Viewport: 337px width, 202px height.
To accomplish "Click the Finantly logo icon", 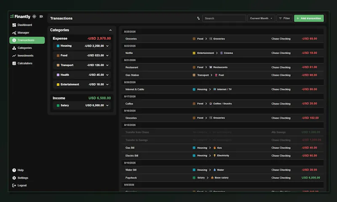I will 12,16.
